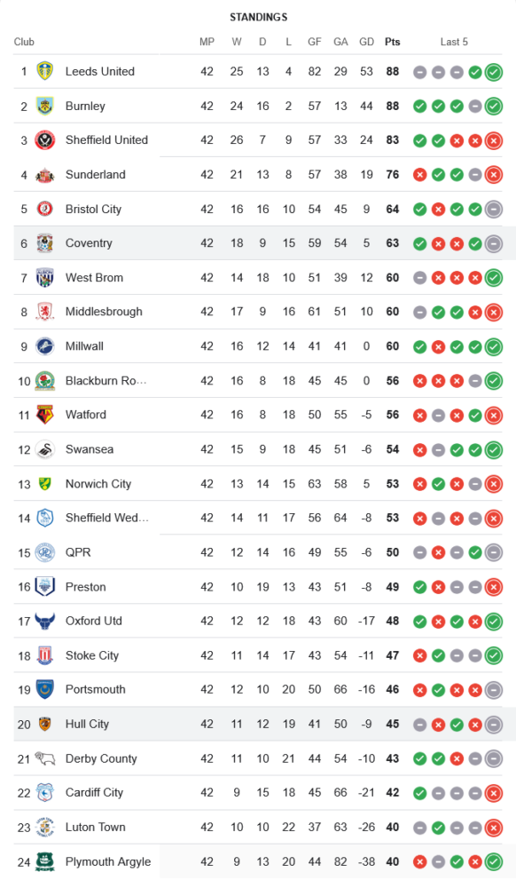Click the Last 5 column header

454,42
